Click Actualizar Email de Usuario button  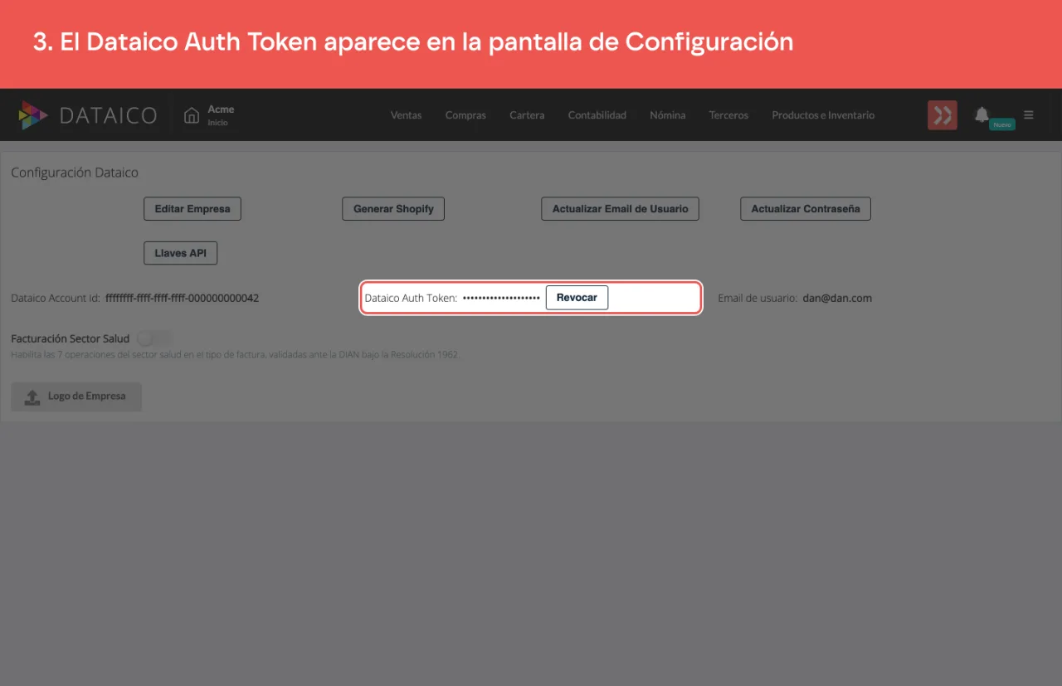pos(620,209)
